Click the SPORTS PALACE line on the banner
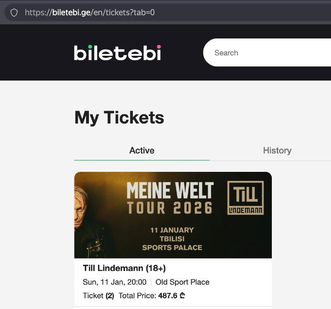Screen dimensions: 331x309 click(x=172, y=247)
